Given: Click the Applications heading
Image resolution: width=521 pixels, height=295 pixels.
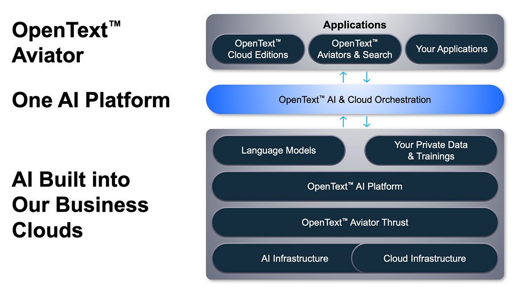Looking at the screenshot, I should click(x=355, y=25).
